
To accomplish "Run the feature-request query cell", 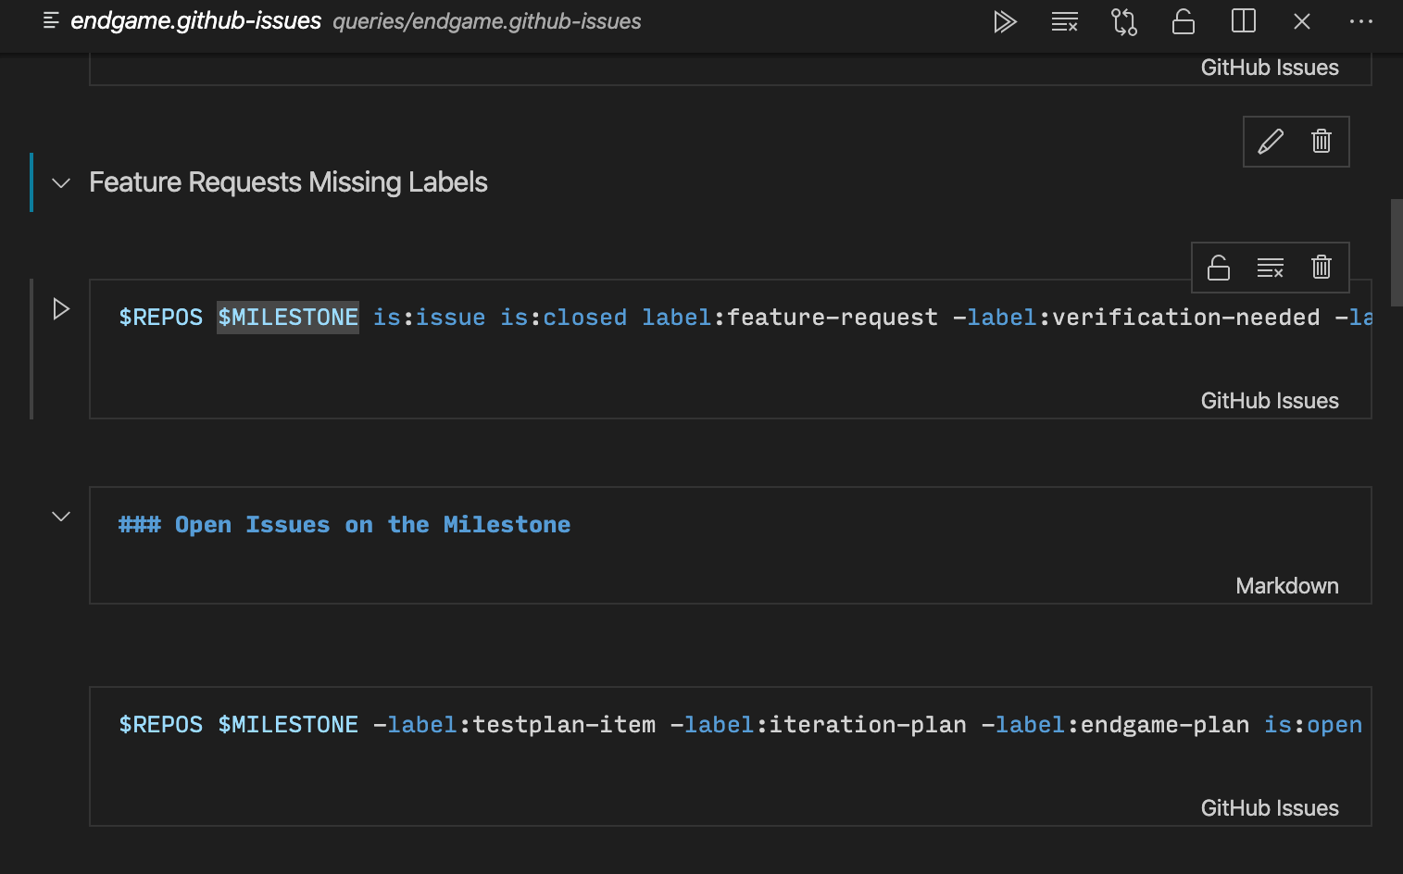I will tap(60, 309).
